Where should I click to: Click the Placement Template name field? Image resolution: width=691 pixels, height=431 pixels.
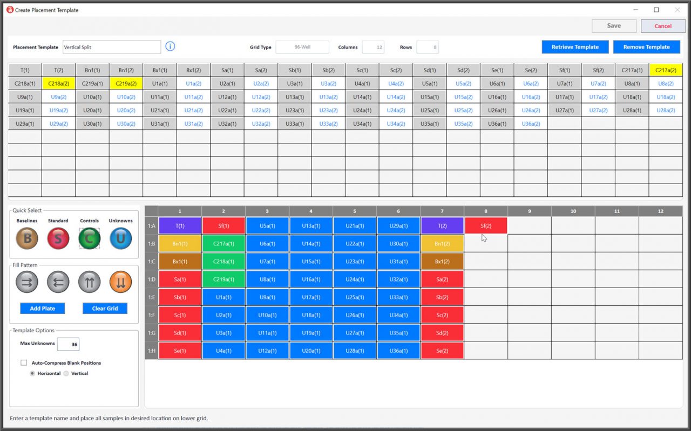pyautogui.click(x=112, y=46)
